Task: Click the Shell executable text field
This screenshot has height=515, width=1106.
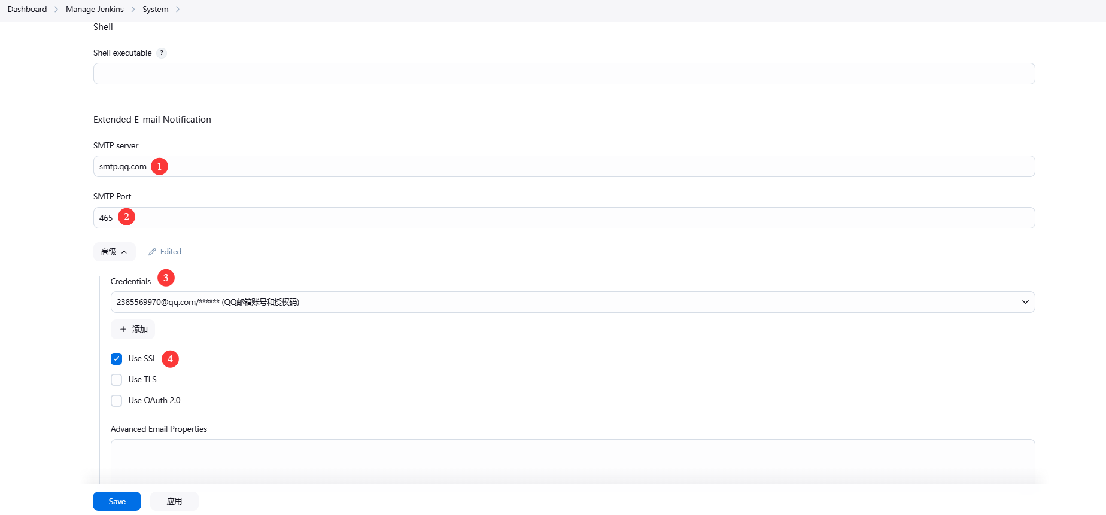Action: (564, 74)
